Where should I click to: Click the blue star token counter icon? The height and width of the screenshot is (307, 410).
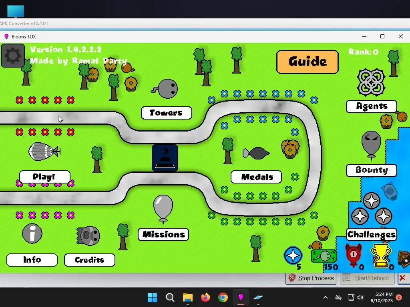click(x=293, y=255)
